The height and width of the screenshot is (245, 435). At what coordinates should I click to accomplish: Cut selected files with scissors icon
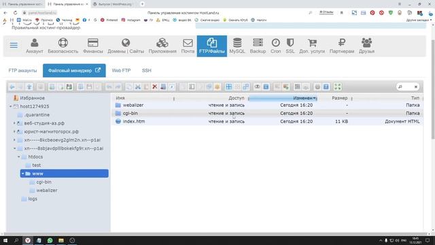[x=137, y=87]
